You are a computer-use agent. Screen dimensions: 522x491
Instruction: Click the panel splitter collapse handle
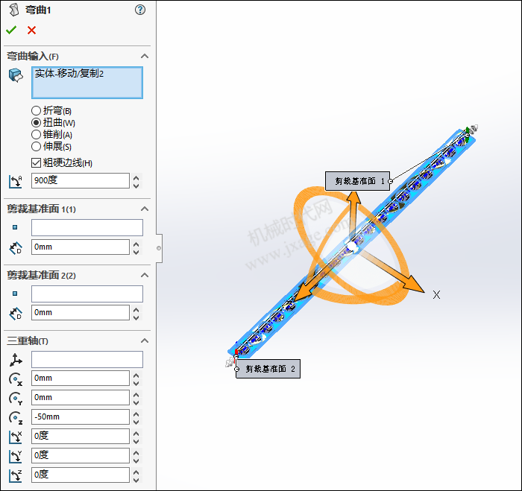coord(159,248)
